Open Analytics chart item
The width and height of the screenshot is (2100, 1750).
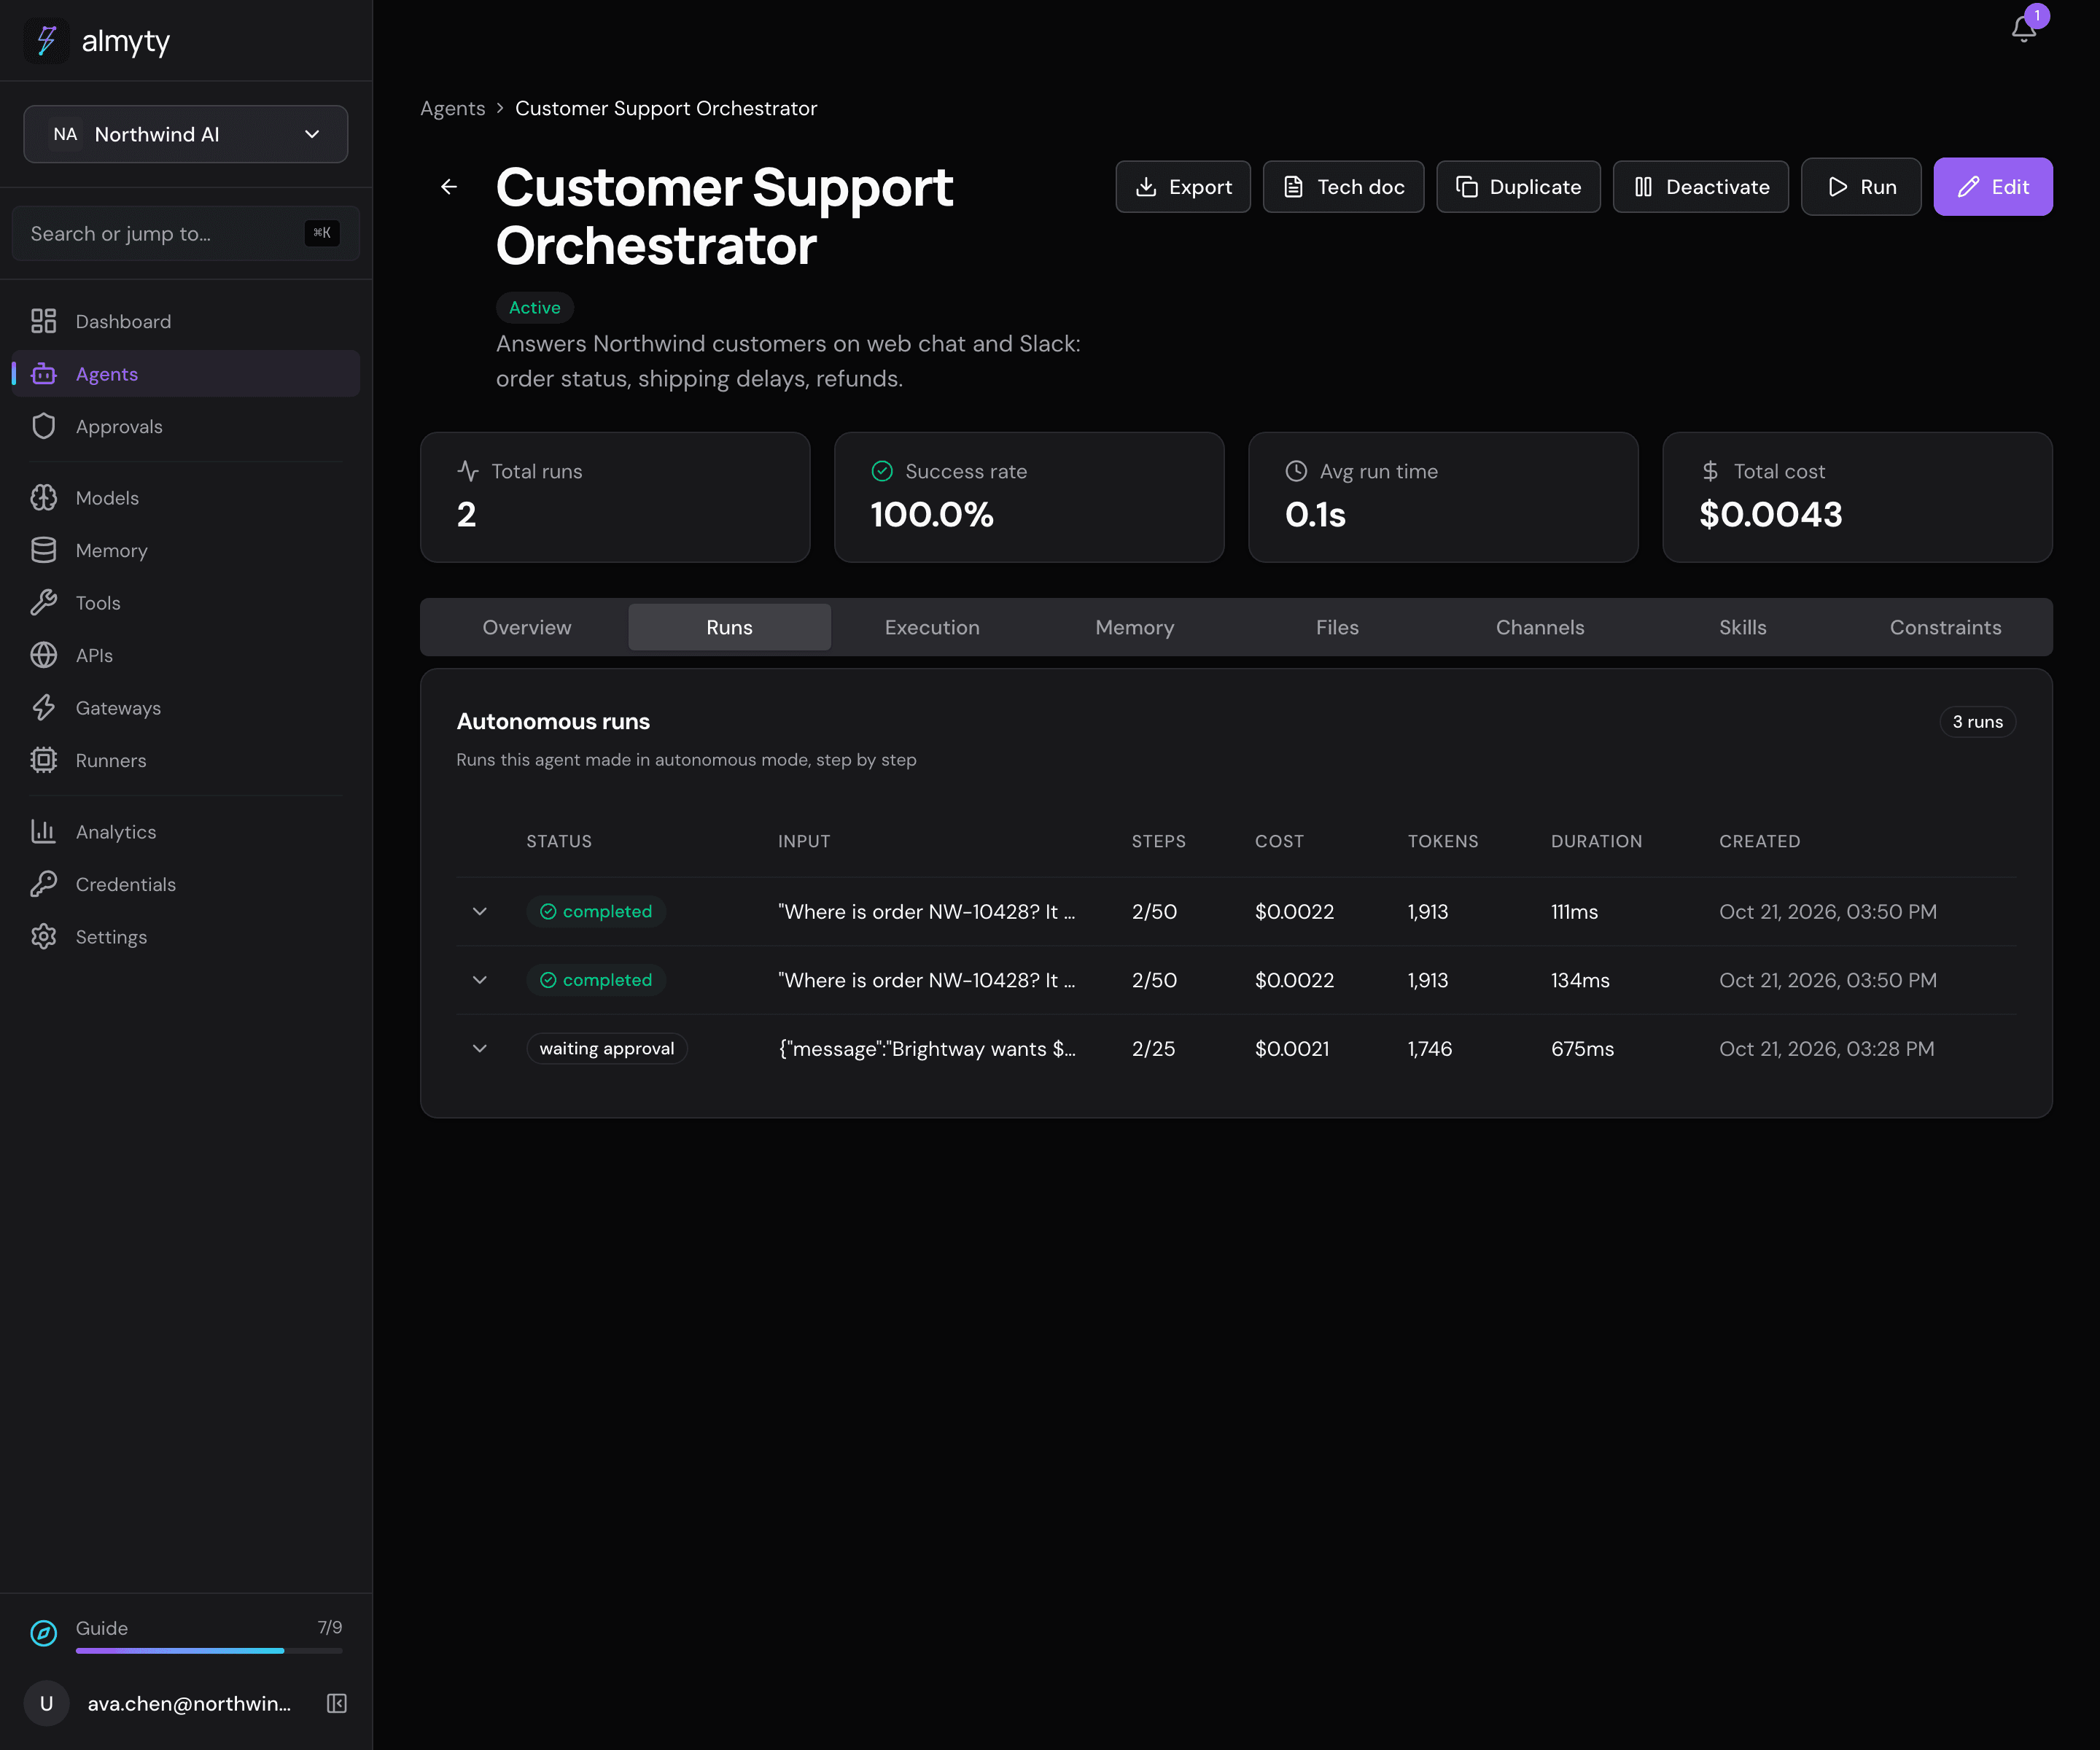pyautogui.click(x=185, y=832)
